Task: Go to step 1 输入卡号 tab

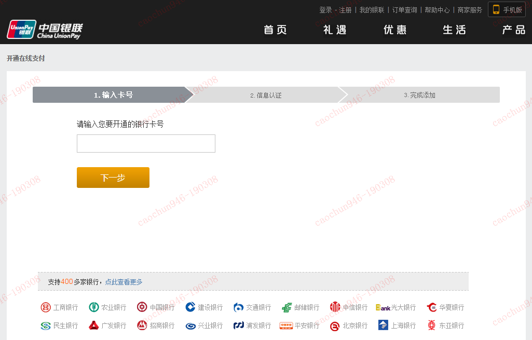Action: [113, 94]
